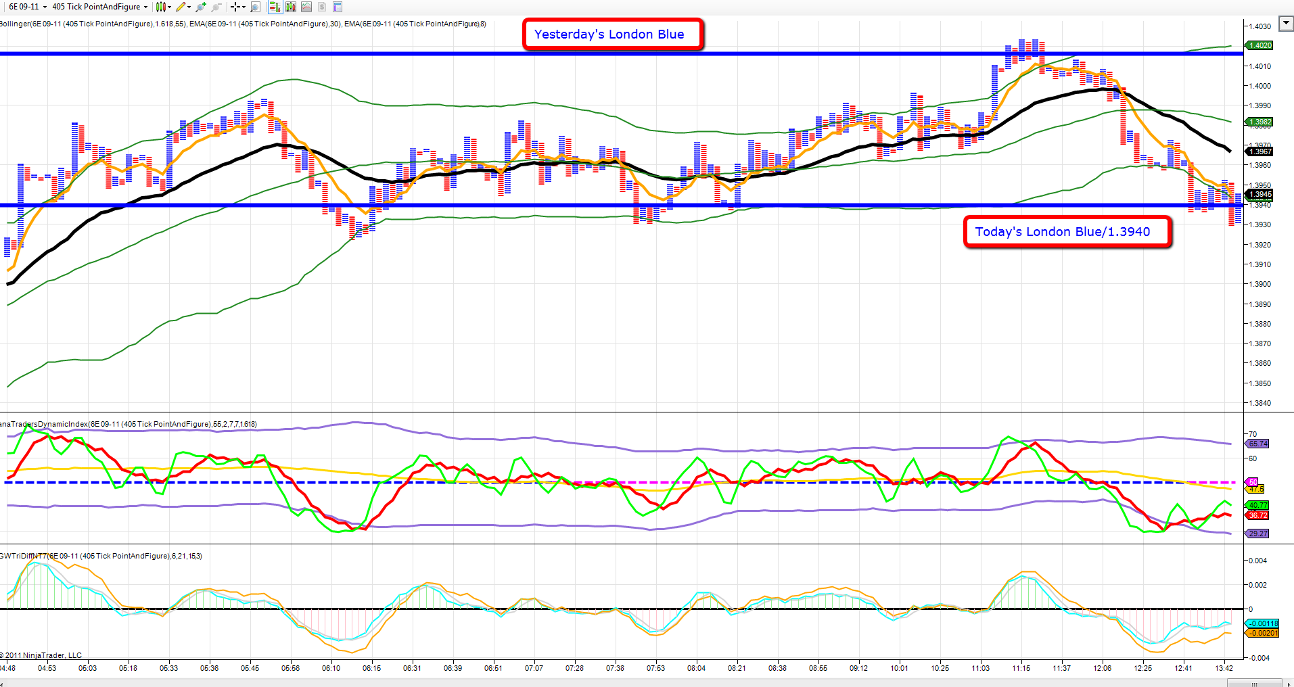Open the chart style candlestick icon
Screen dimensions: 1294x687
[x=160, y=7]
